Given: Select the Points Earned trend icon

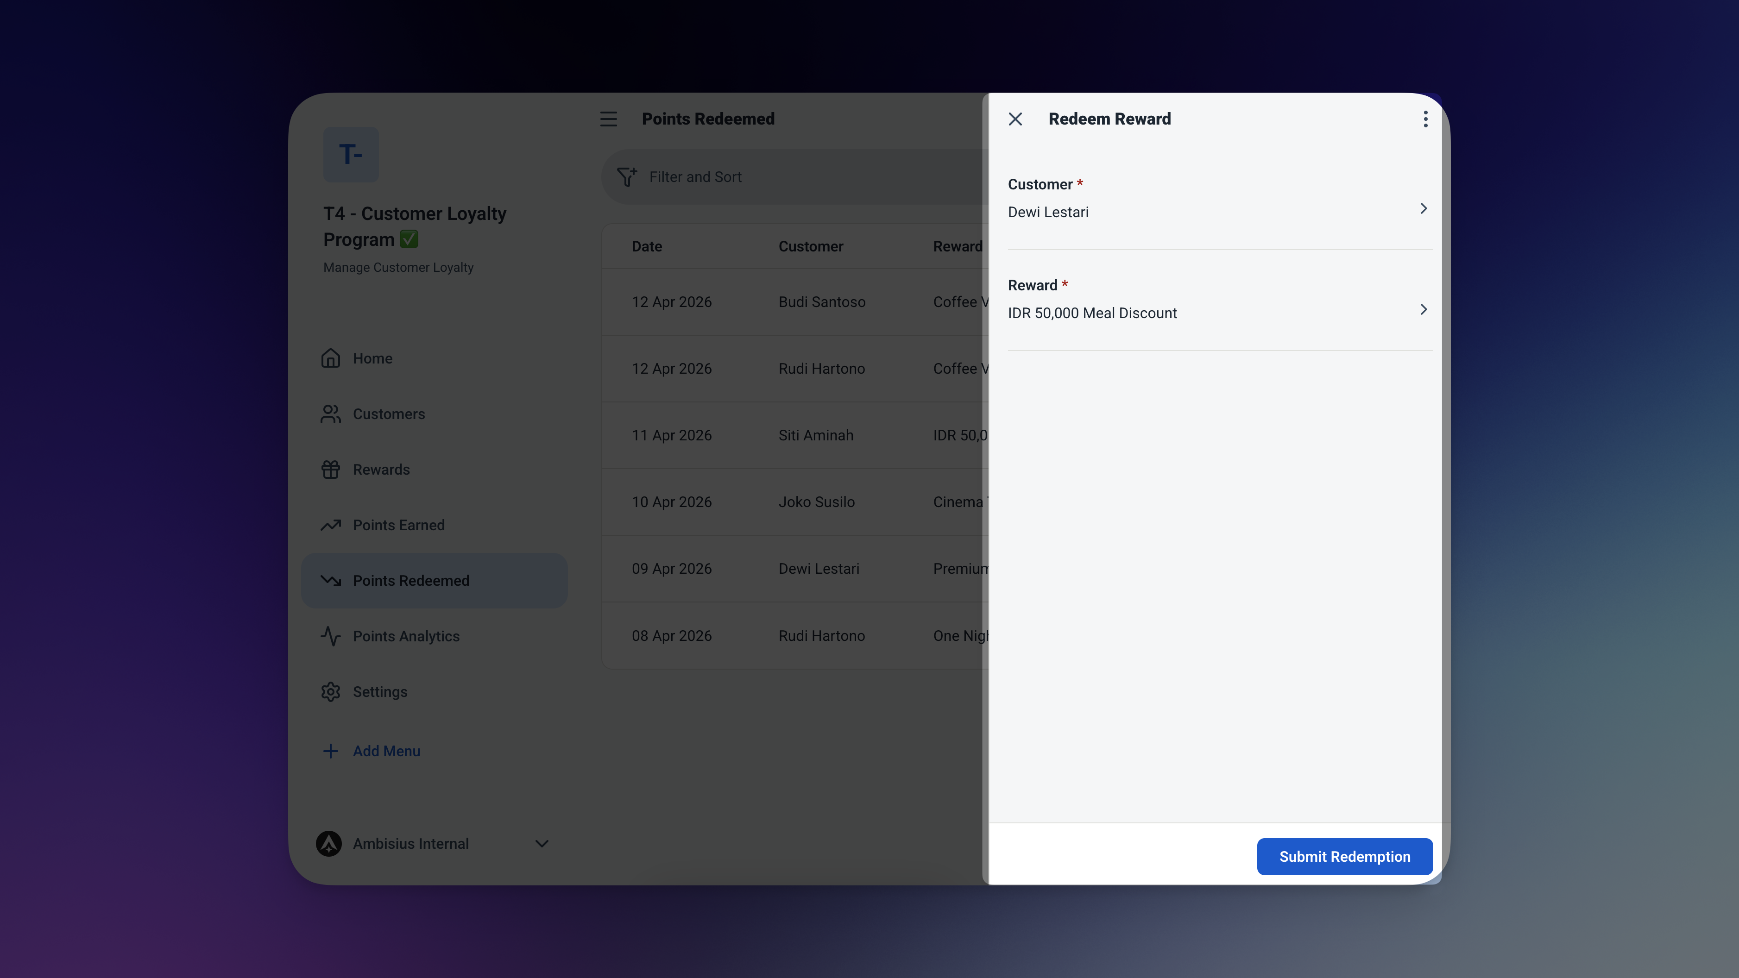Looking at the screenshot, I should pyautogui.click(x=331, y=525).
